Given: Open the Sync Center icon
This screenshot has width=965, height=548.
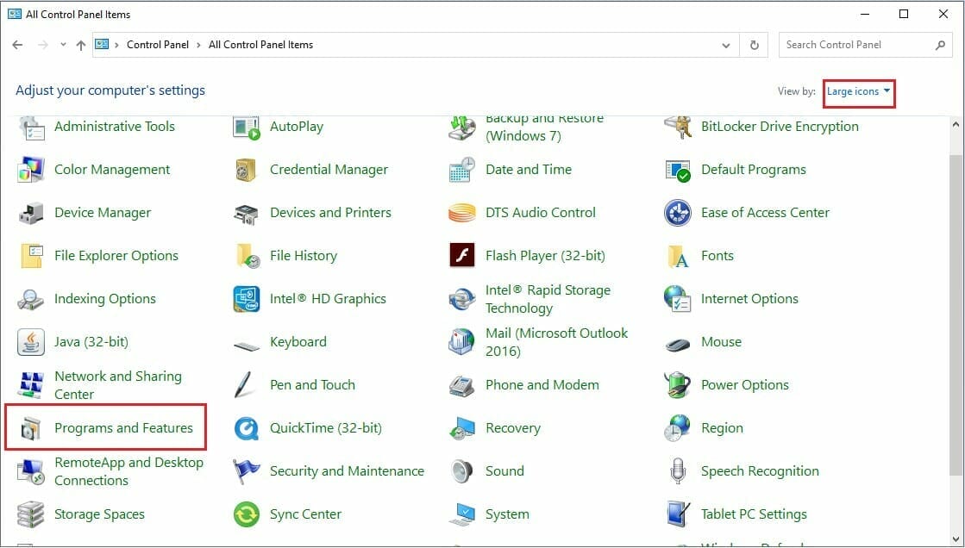Looking at the screenshot, I should [x=247, y=514].
